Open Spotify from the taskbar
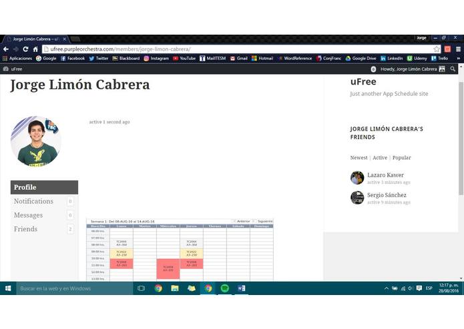464x329 pixels. coord(225,288)
